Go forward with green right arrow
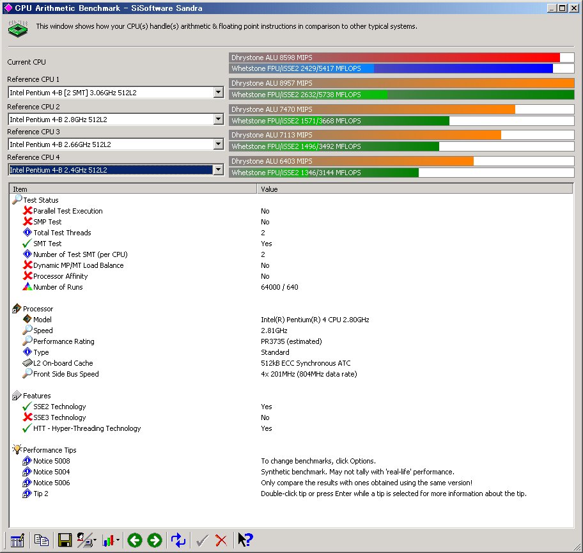 (x=155, y=540)
